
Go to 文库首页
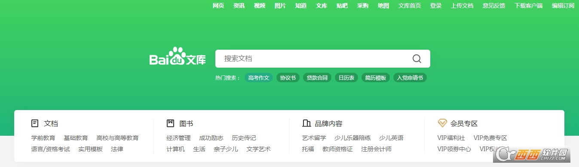click(x=410, y=6)
